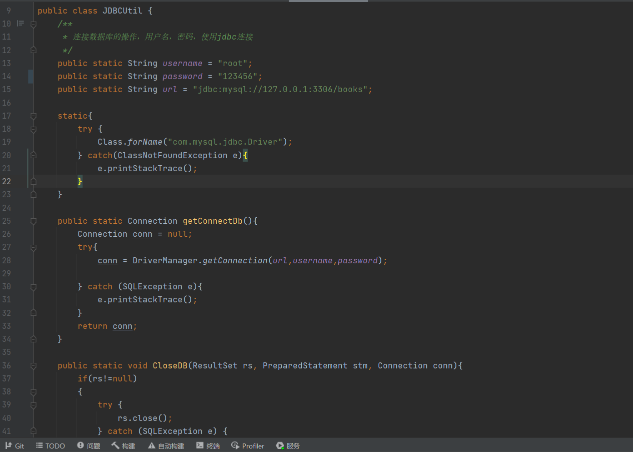This screenshot has height=452, width=633.
Task: Click the password field name on line 14
Action: click(x=183, y=77)
